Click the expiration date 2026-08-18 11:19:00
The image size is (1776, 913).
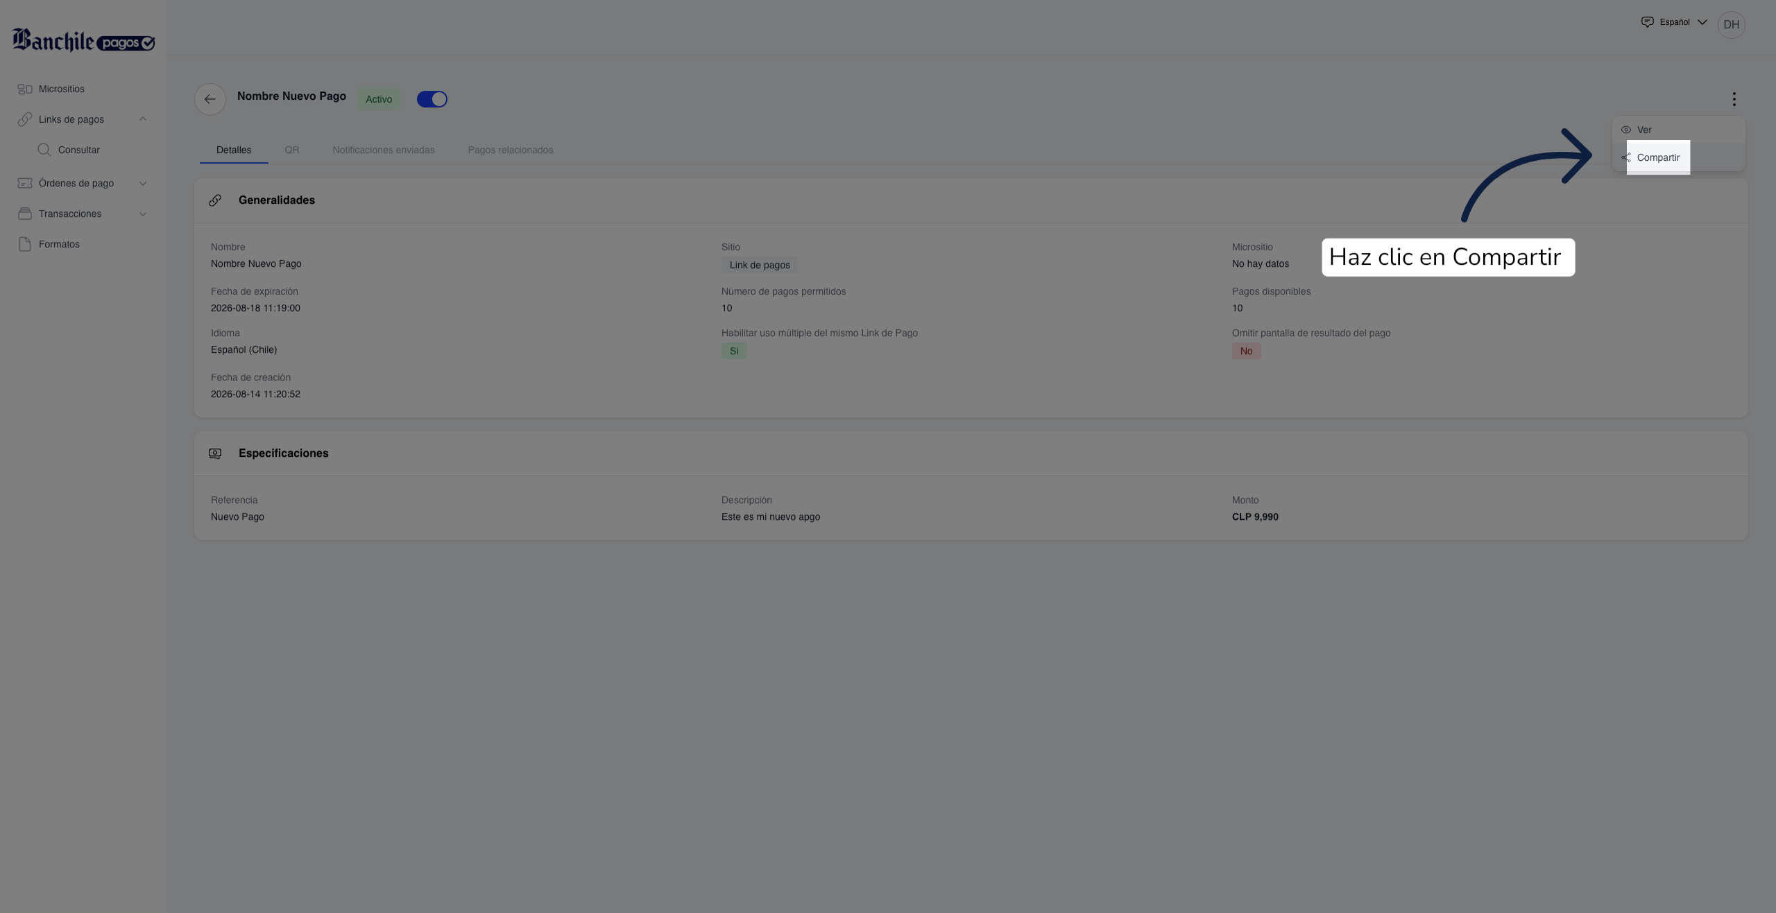click(255, 308)
